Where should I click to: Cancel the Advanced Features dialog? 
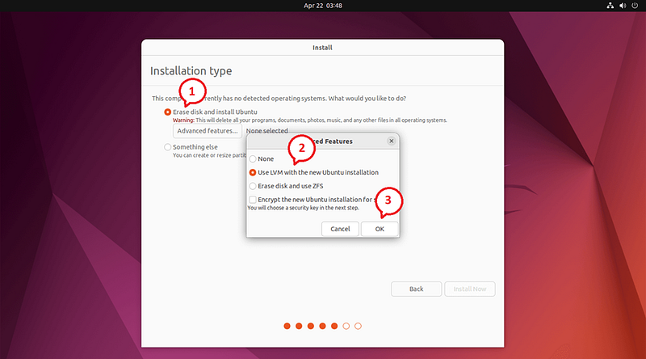[340, 229]
